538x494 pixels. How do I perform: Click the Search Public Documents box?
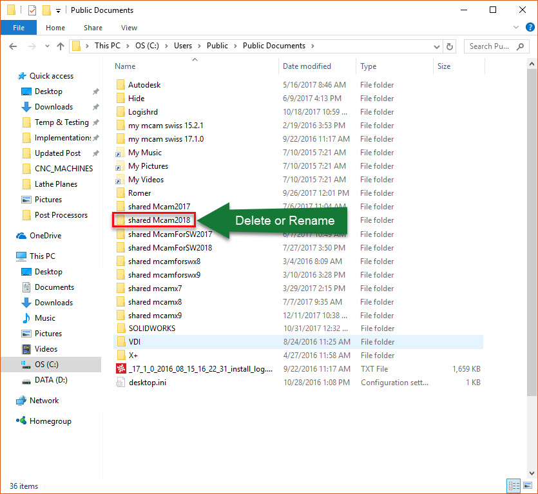pos(495,46)
